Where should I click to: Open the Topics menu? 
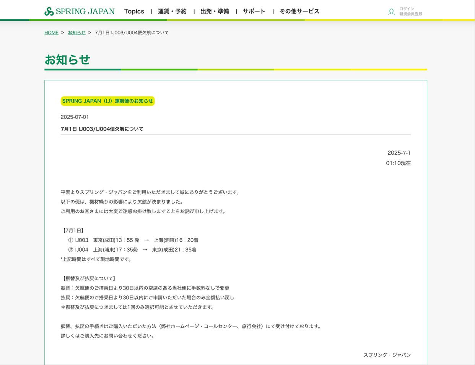point(134,11)
